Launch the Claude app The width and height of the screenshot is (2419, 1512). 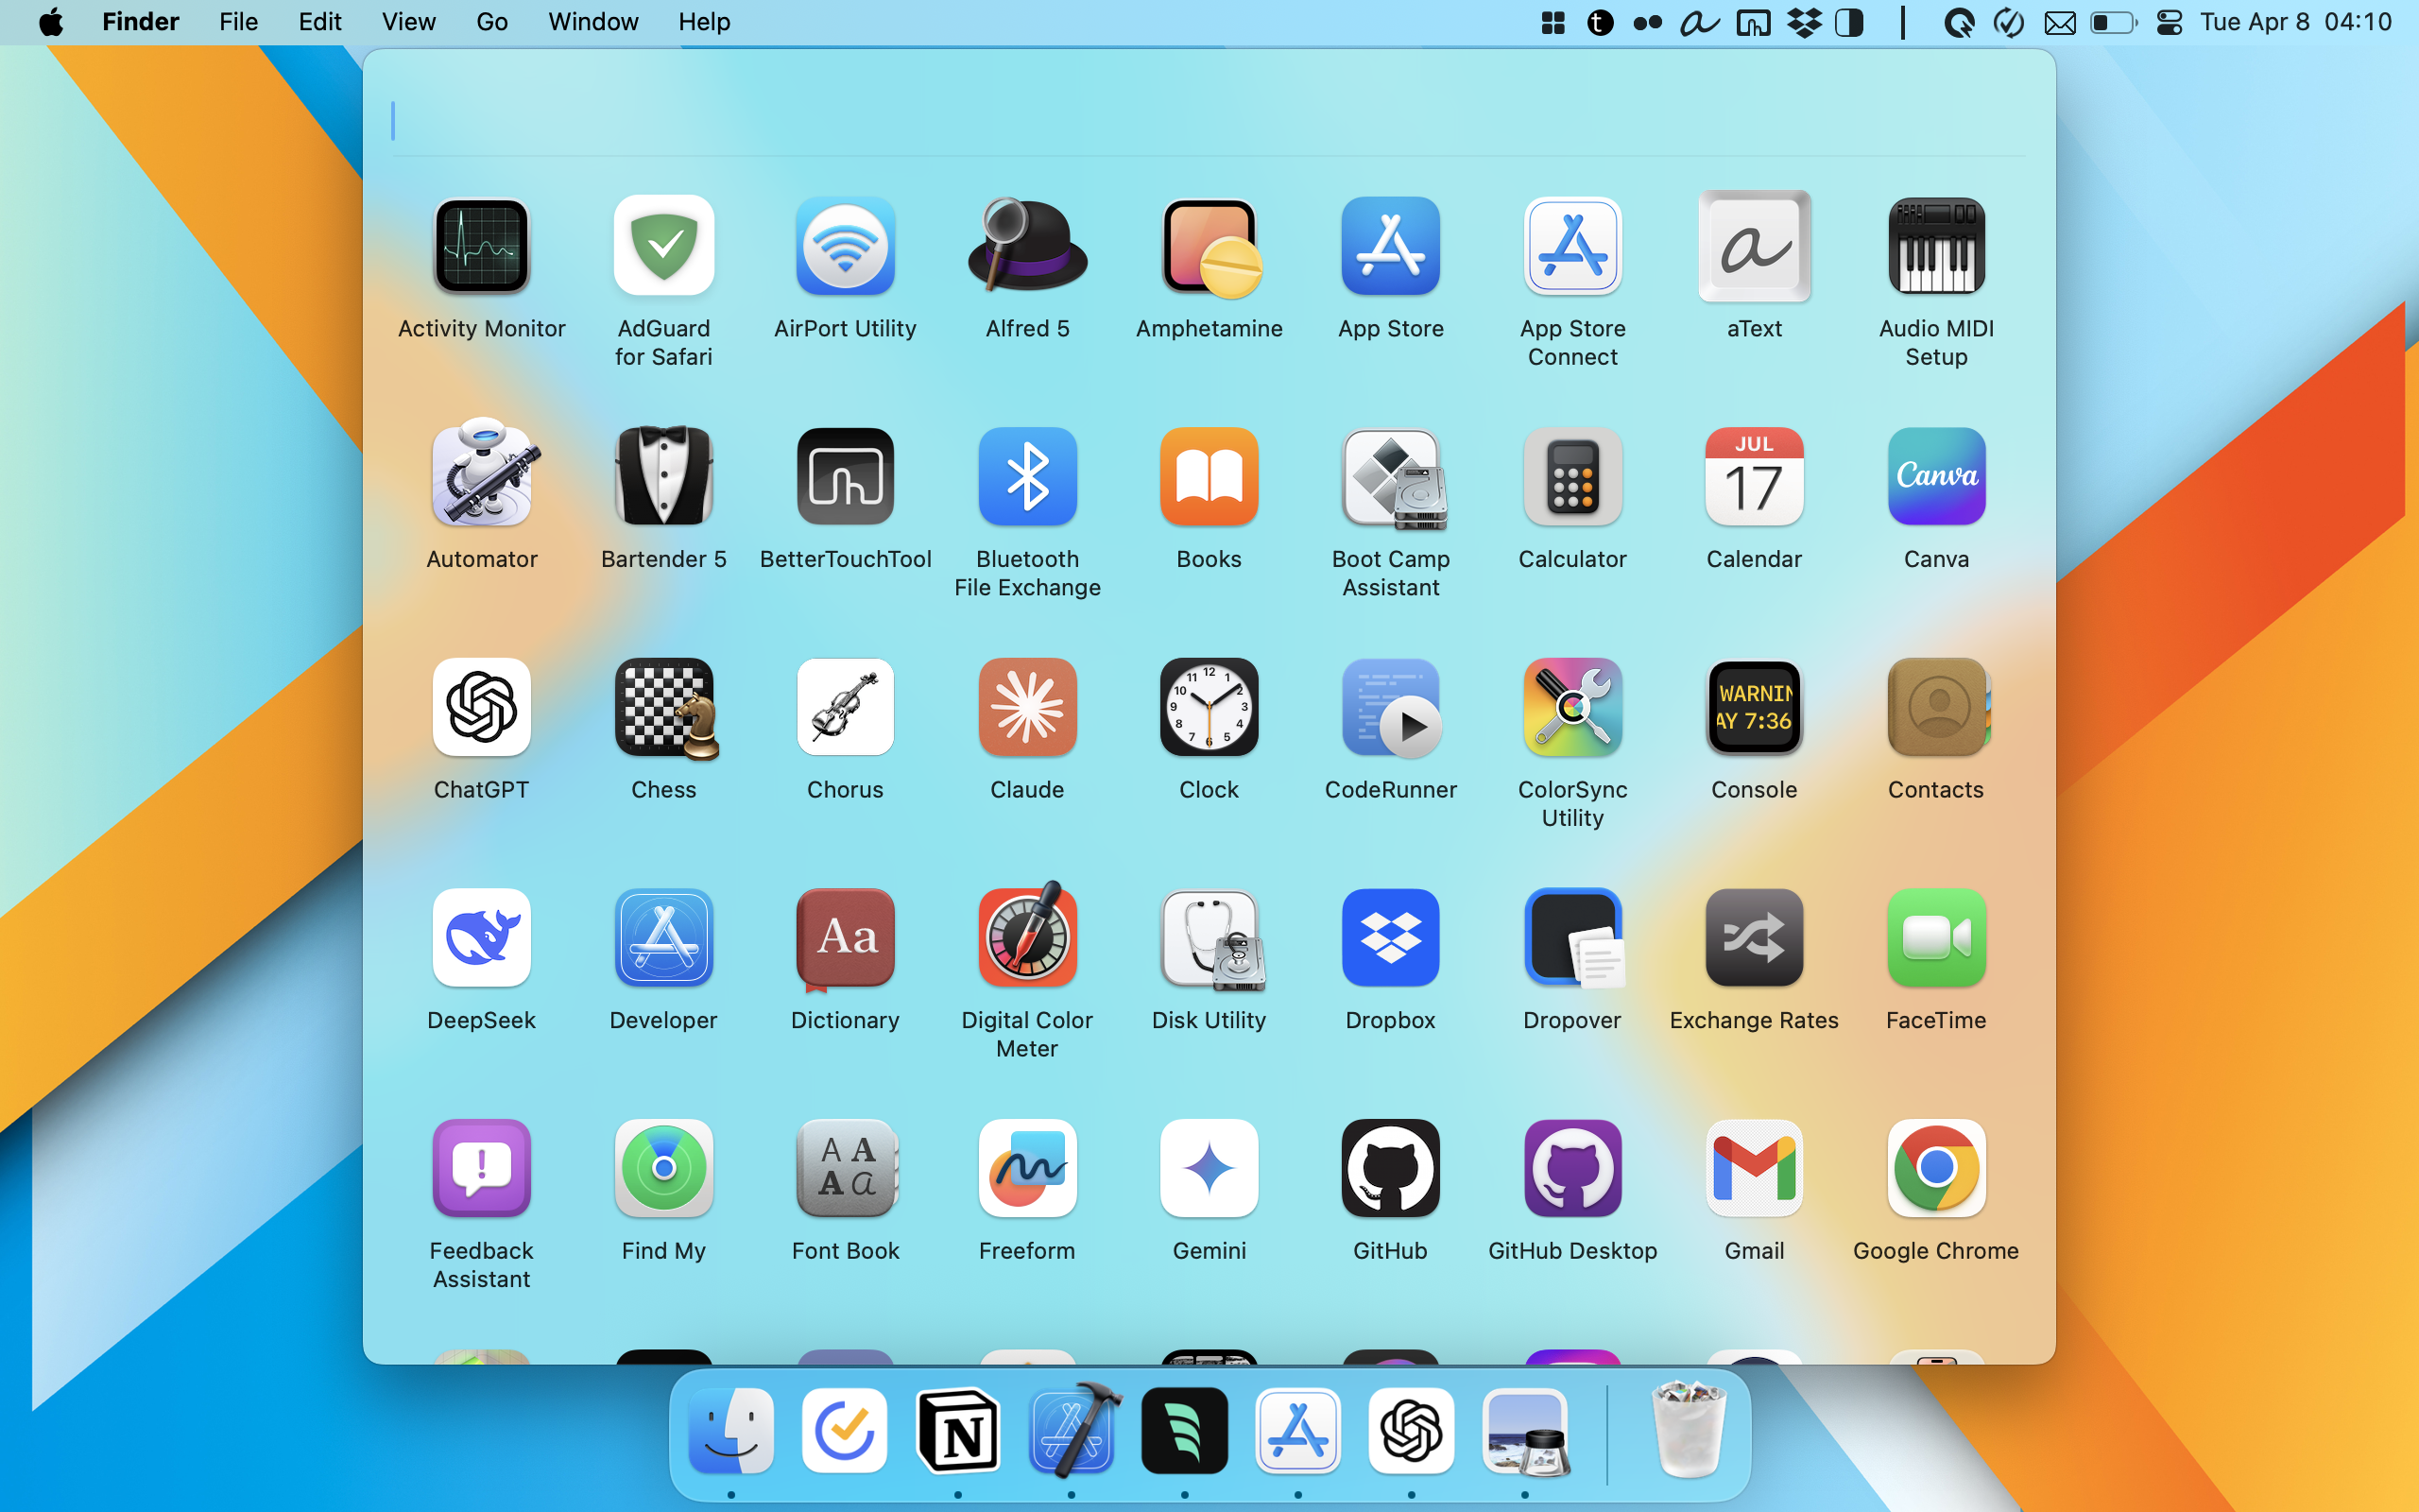click(x=1026, y=707)
